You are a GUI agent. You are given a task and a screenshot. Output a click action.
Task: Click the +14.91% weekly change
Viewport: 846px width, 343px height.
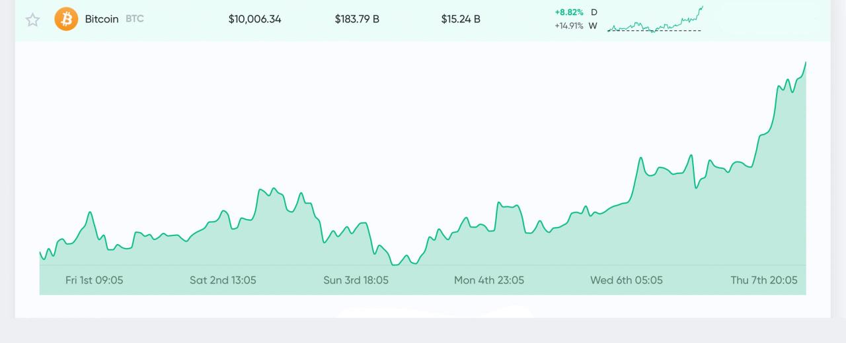coord(568,26)
